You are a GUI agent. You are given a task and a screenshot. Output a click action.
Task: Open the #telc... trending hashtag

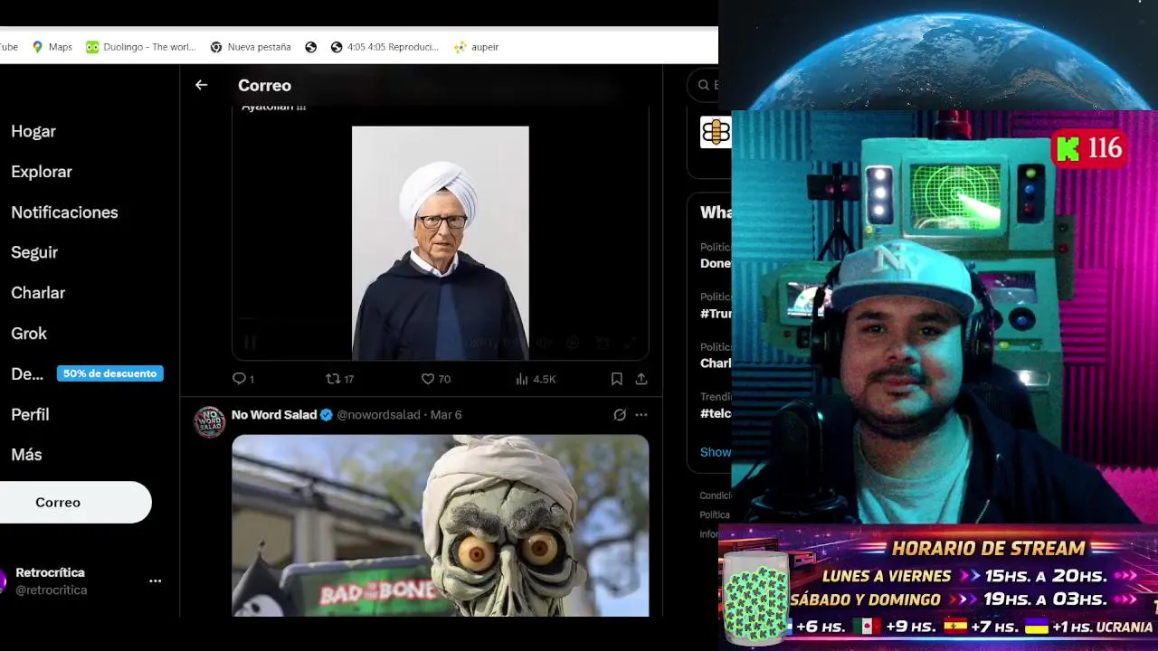[716, 413]
